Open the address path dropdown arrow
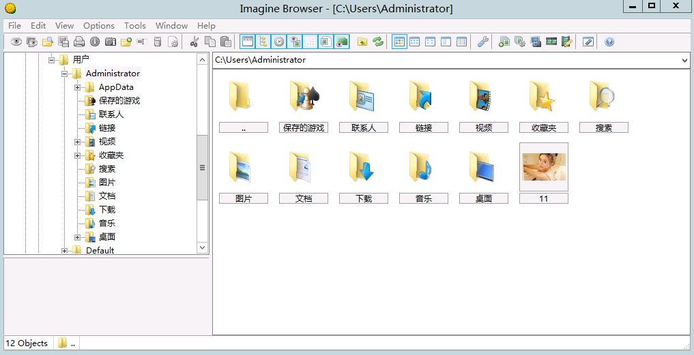This screenshot has height=355, width=694. point(685,61)
